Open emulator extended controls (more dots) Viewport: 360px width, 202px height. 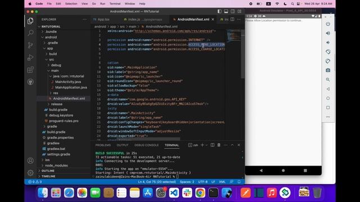pos(328,117)
